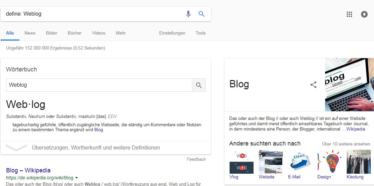This screenshot has height=186, width=374.
Task: Share the Blog knowledge panel
Action: (313, 85)
